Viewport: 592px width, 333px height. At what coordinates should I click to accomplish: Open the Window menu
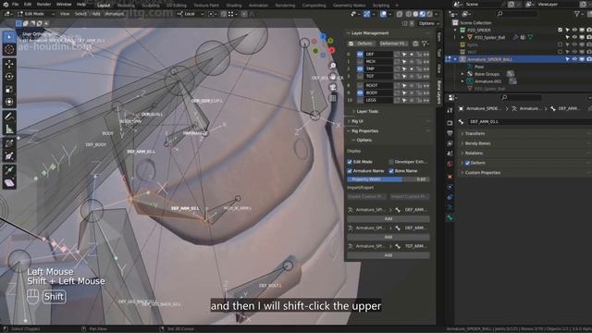[x=64, y=5]
